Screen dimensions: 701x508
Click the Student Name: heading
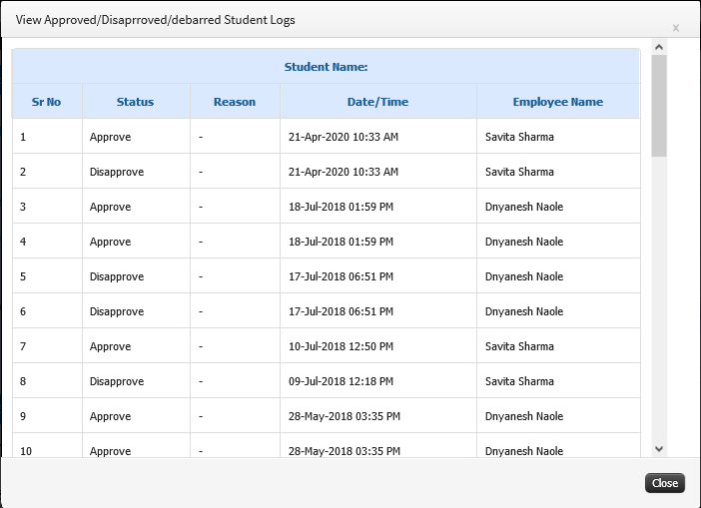pyautogui.click(x=326, y=67)
